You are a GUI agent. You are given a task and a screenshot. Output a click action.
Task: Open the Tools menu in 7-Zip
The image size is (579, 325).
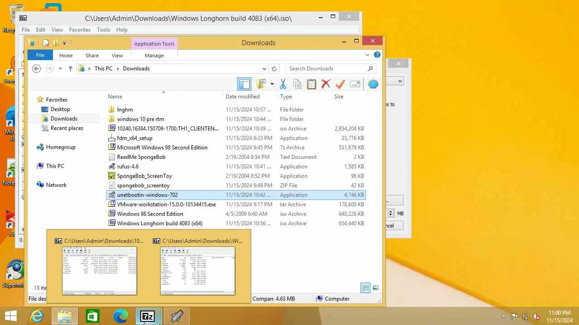coord(103,30)
